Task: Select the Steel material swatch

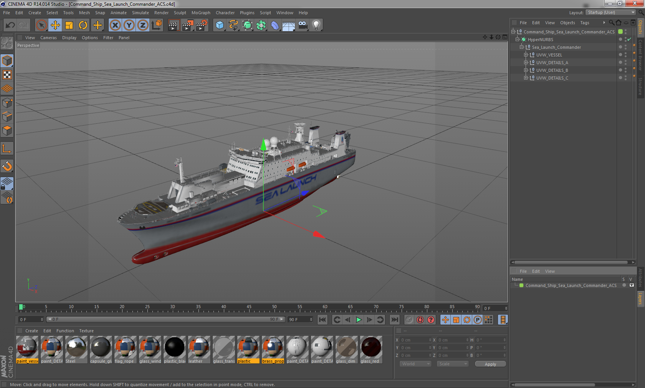Action: point(76,350)
